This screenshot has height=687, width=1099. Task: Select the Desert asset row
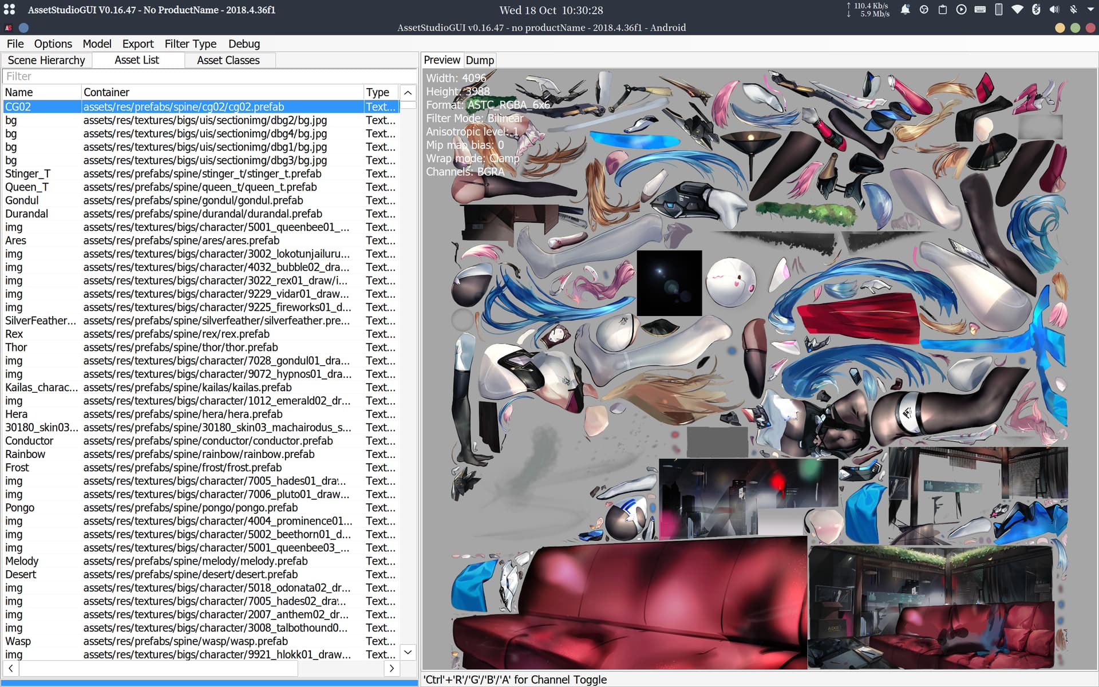click(201, 574)
